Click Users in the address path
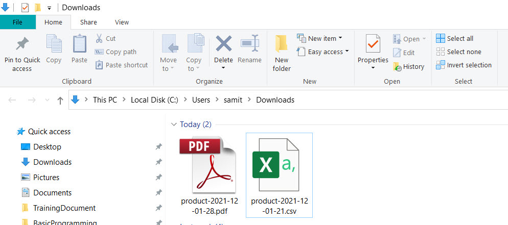This screenshot has height=225, width=508. point(201,100)
